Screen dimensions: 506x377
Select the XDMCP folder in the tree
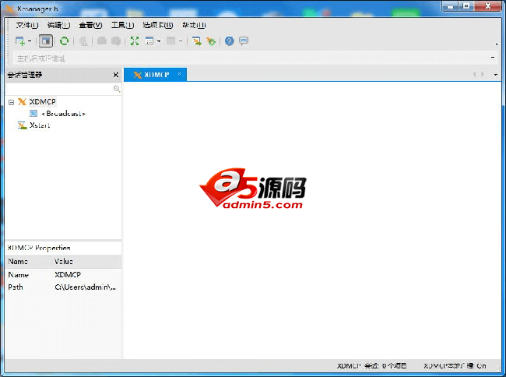coord(43,102)
